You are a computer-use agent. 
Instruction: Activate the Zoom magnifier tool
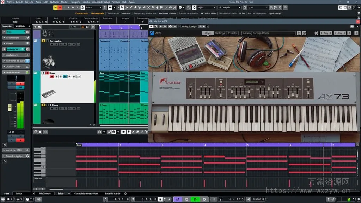pos(153,7)
